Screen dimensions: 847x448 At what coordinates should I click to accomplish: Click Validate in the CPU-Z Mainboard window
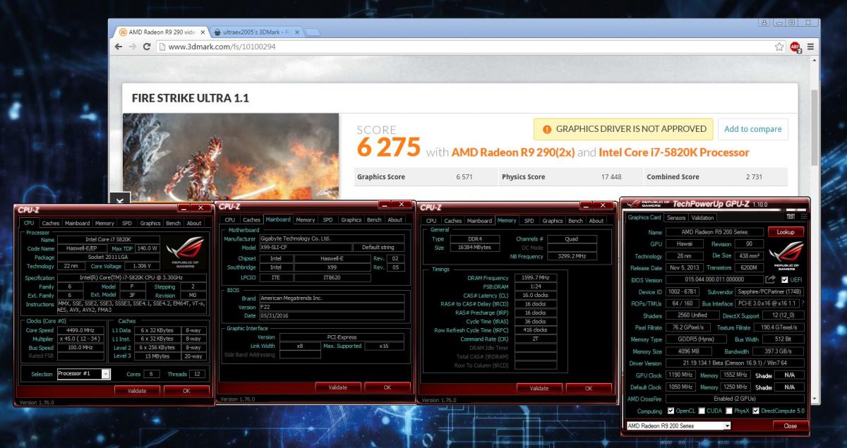click(337, 387)
